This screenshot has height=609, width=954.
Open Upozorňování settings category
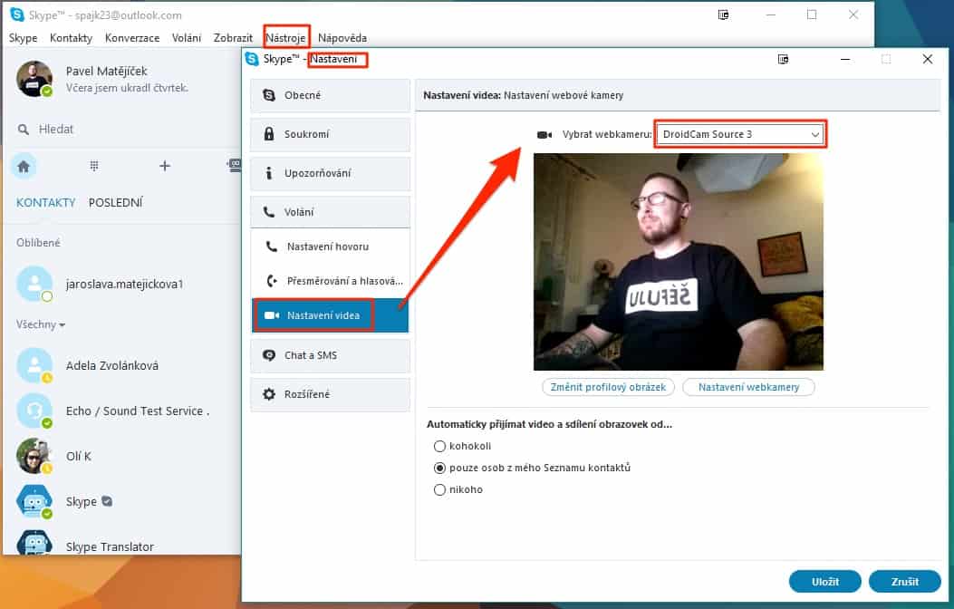331,173
